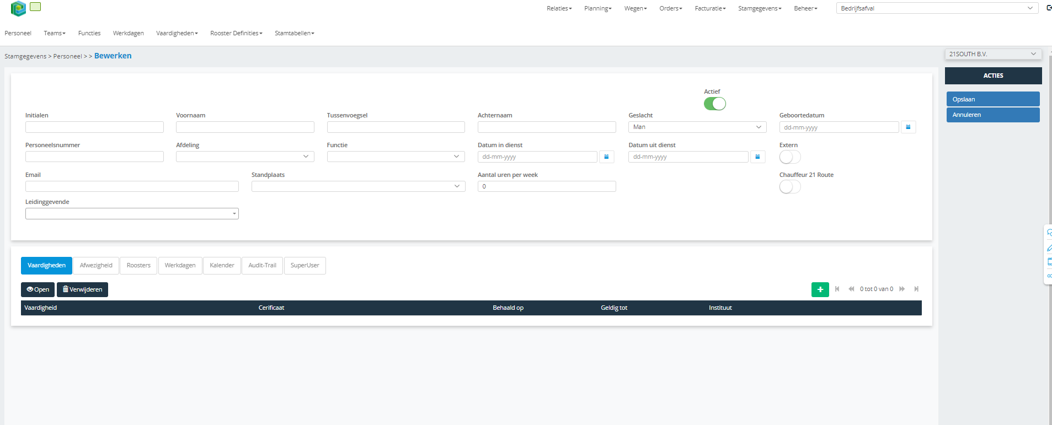
Task: Switch to the Roosters tab
Action: pyautogui.click(x=138, y=266)
